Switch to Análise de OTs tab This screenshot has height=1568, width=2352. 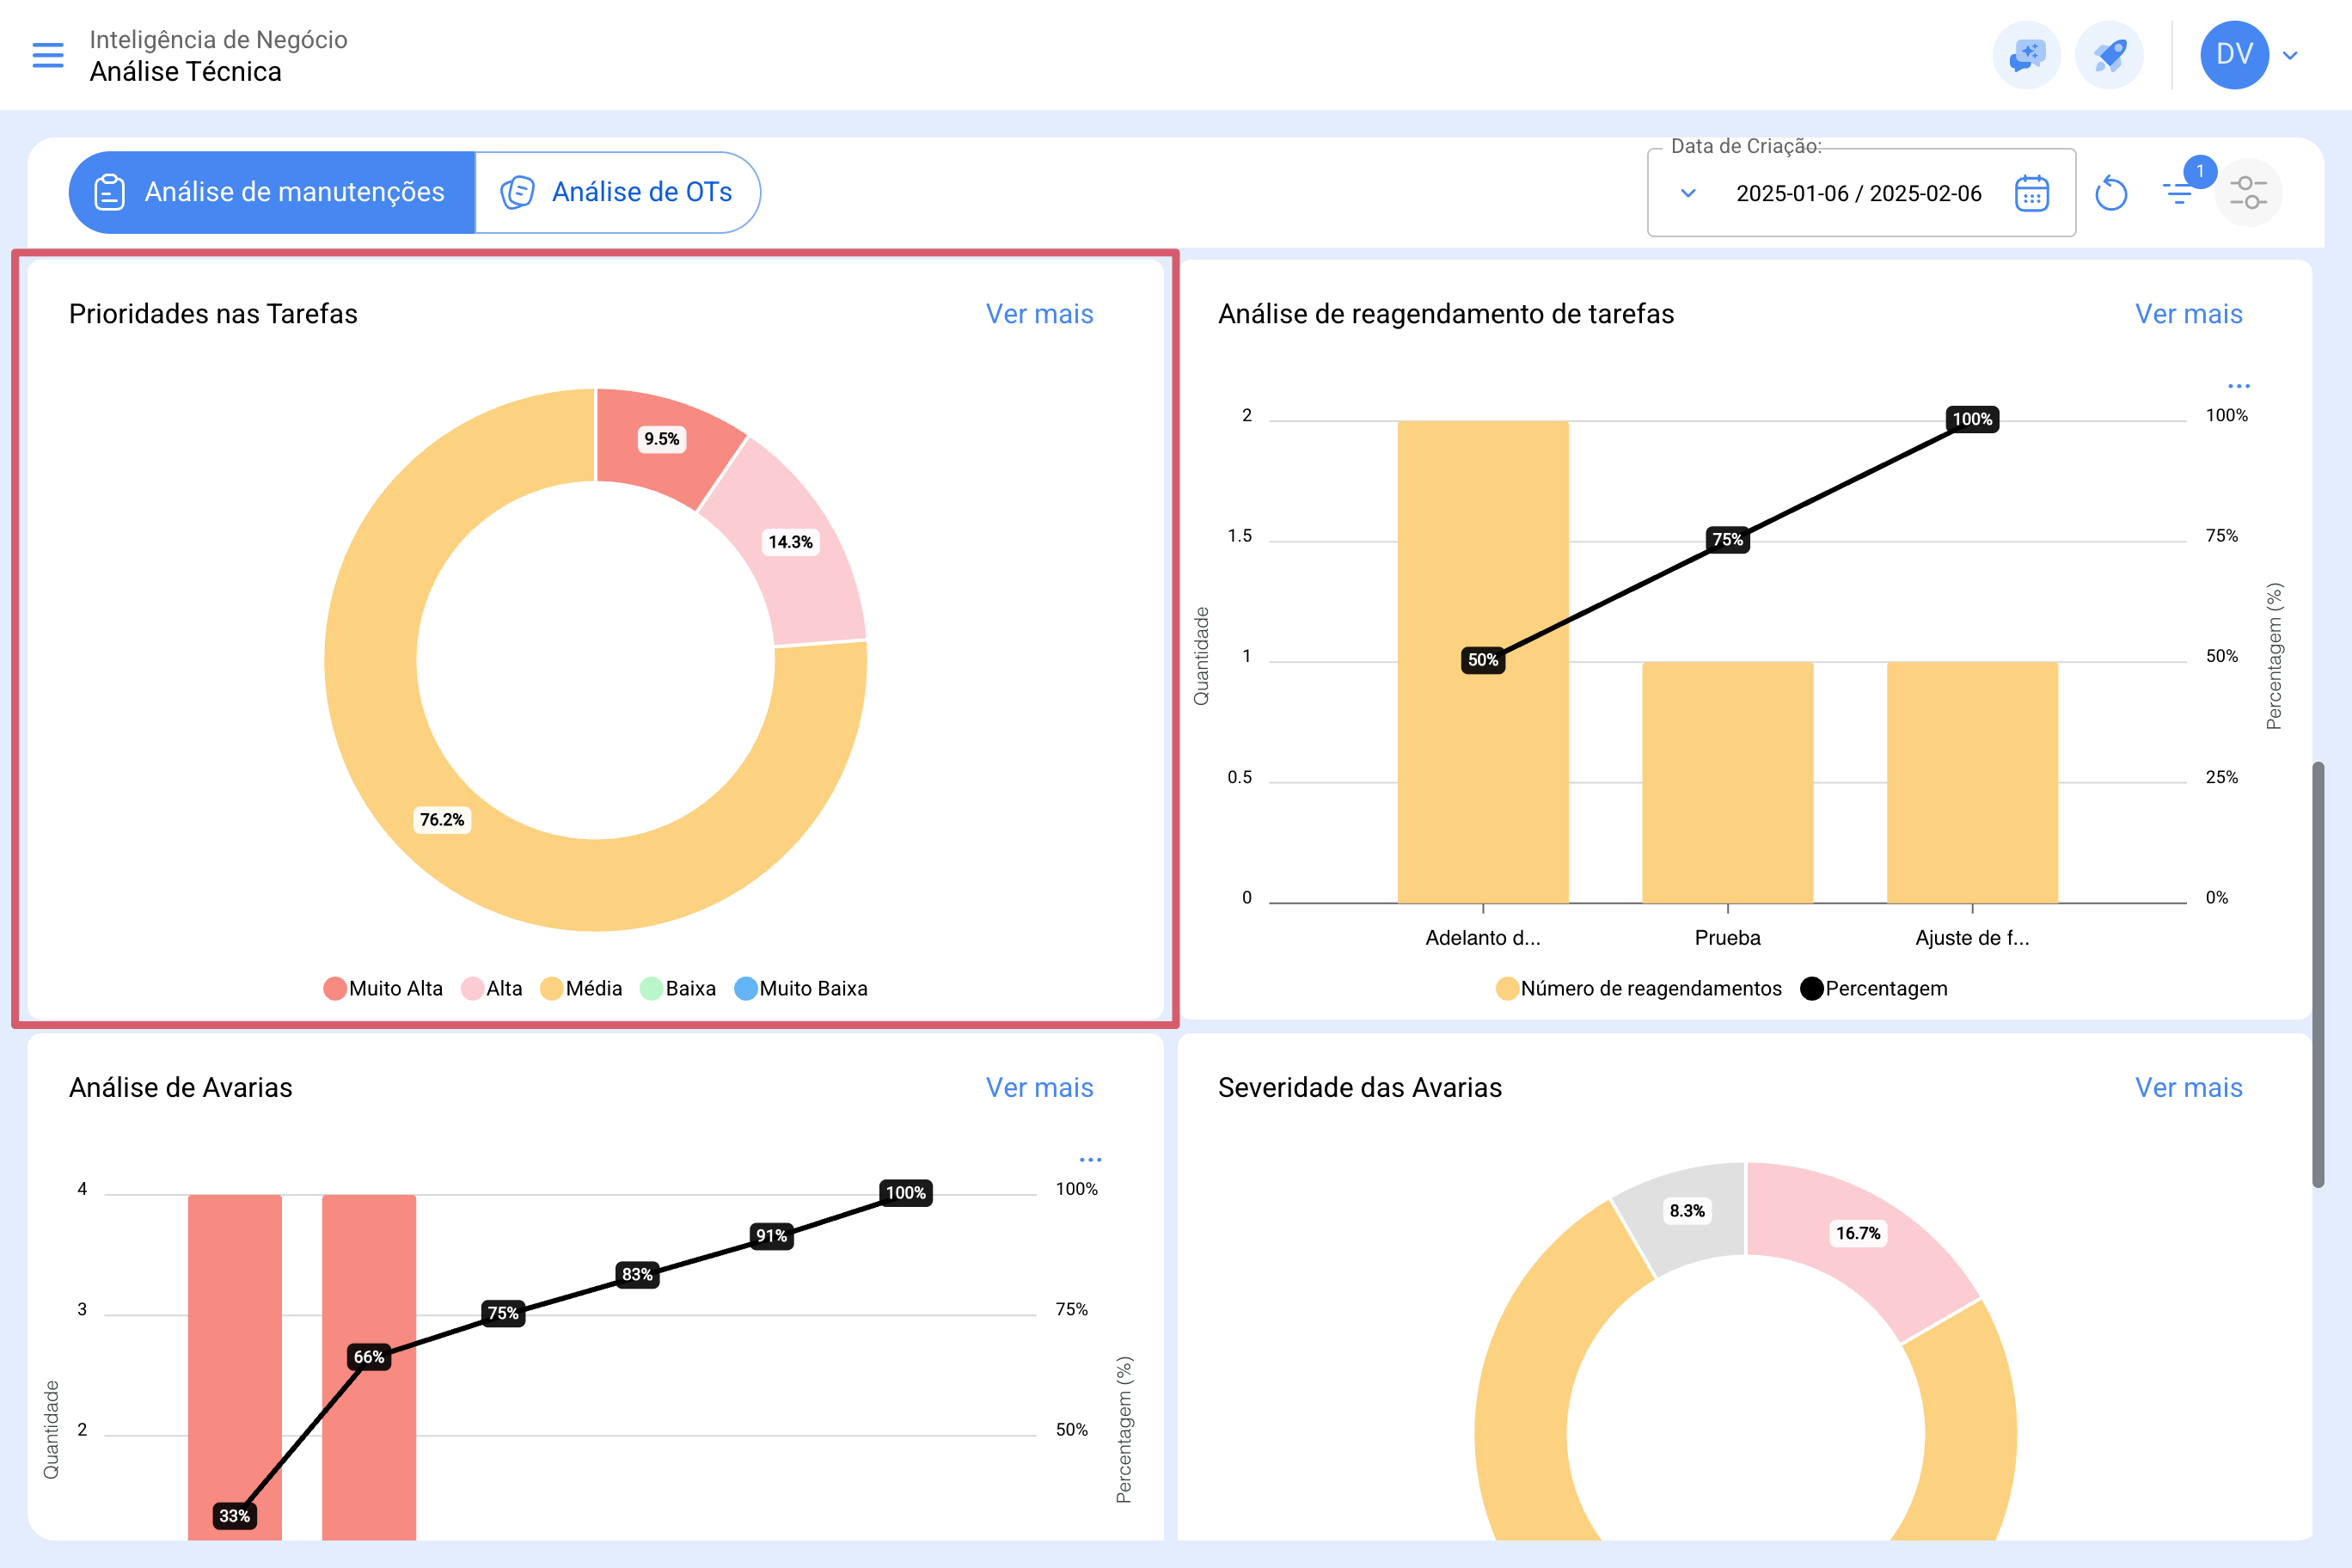coord(618,192)
